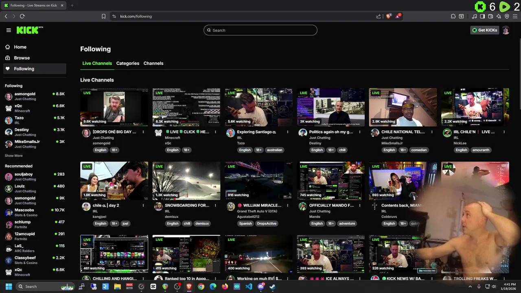Toggle the browser sidebar panel icon

[x=482, y=16]
